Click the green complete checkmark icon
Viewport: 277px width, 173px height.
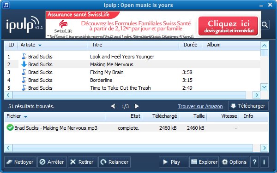click(x=10, y=127)
